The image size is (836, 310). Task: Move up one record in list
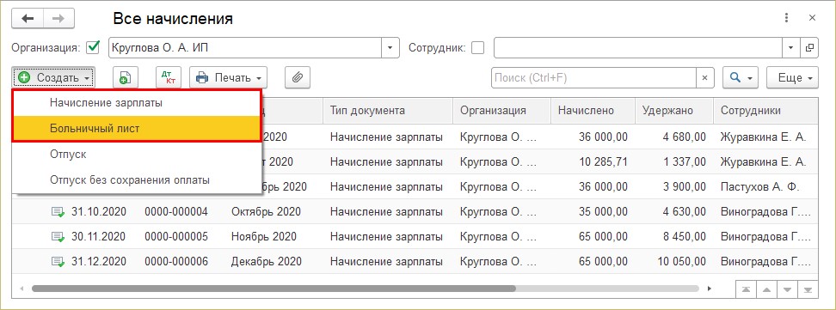[x=766, y=290]
